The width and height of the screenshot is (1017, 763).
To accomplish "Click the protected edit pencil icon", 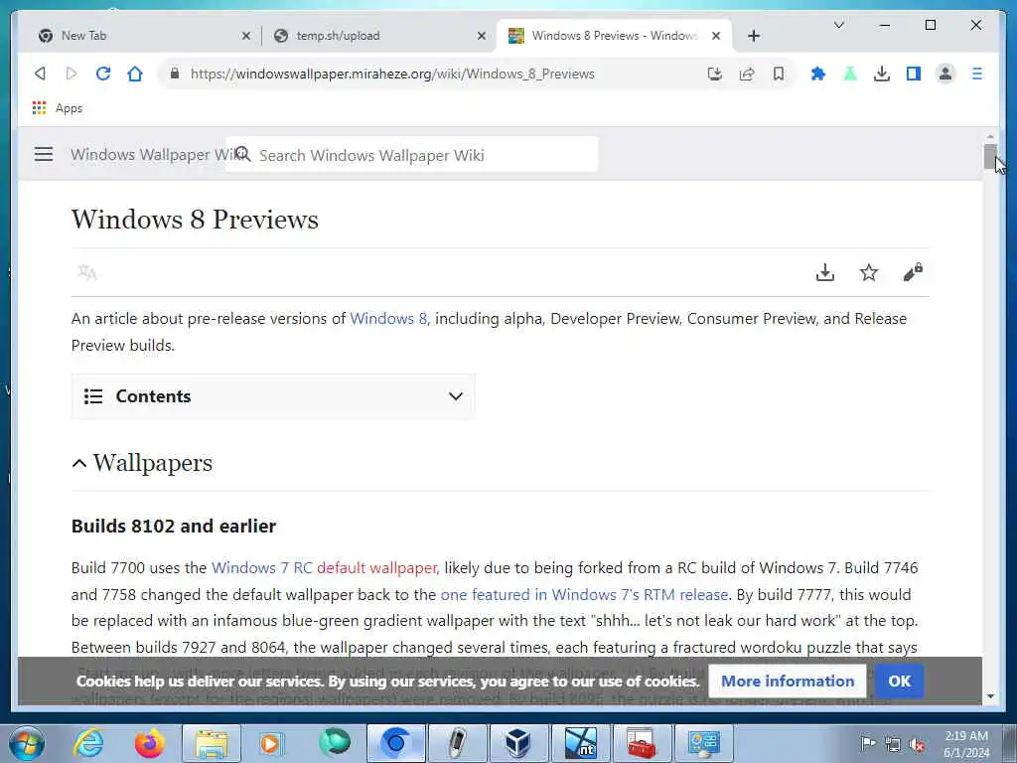I will 913,272.
